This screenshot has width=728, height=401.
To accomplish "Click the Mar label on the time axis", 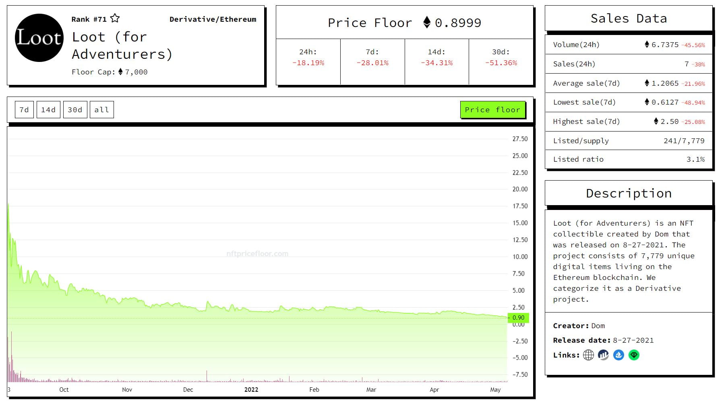I will [x=371, y=389].
